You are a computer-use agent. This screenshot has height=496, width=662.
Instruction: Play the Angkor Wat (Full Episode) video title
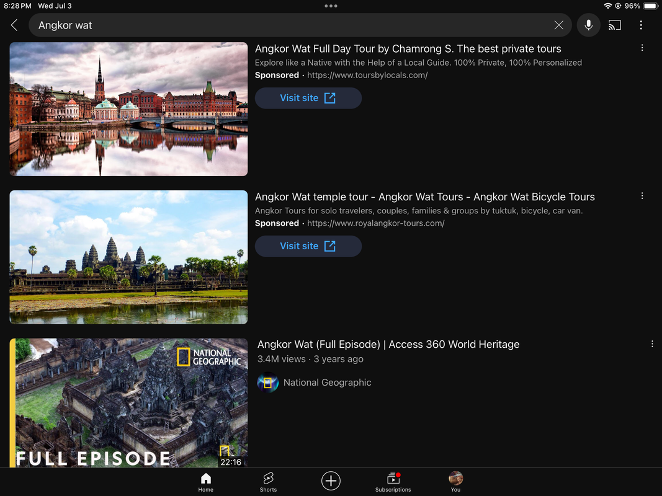pyautogui.click(x=388, y=344)
